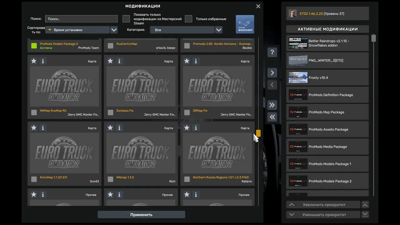This screenshot has height=225, width=400.
Task: Click NNMap RusMap RC mod thumbnail
Action: [64, 86]
